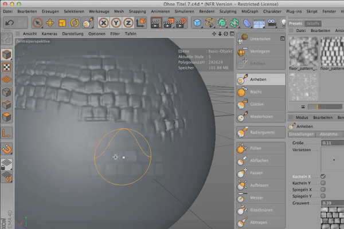The height and width of the screenshot is (229, 344).
Task: Toggle Kacheln X checkbox
Action: (323, 176)
